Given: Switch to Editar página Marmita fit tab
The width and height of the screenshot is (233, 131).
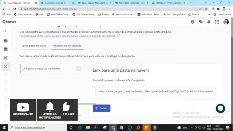Looking at the screenshot, I should point(95,3).
